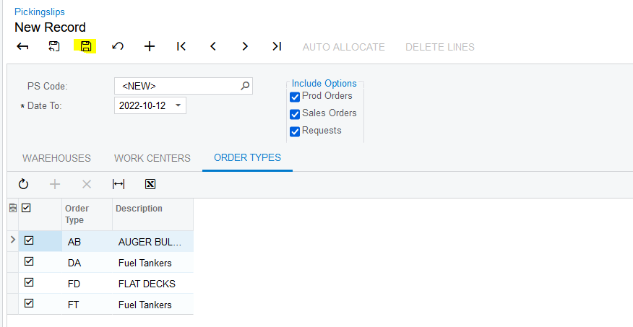The height and width of the screenshot is (327, 633).
Task: Click the Save and Close icon
Action: [x=54, y=47]
